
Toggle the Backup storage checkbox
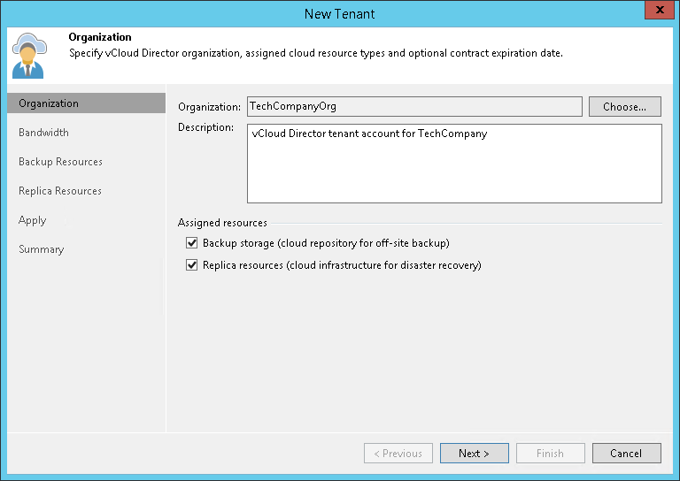[191, 243]
